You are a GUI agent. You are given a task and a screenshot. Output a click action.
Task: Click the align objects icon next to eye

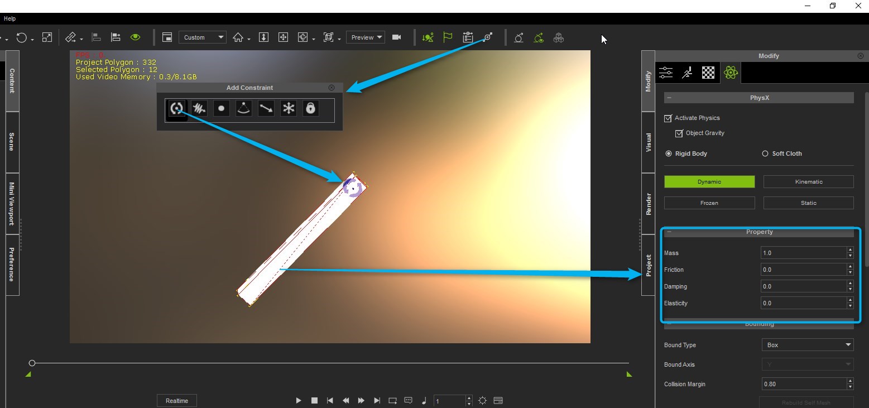(x=116, y=37)
